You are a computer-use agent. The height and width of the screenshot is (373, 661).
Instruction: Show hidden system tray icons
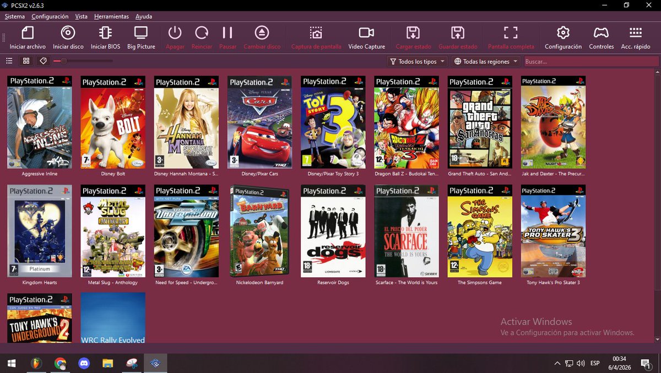click(557, 364)
